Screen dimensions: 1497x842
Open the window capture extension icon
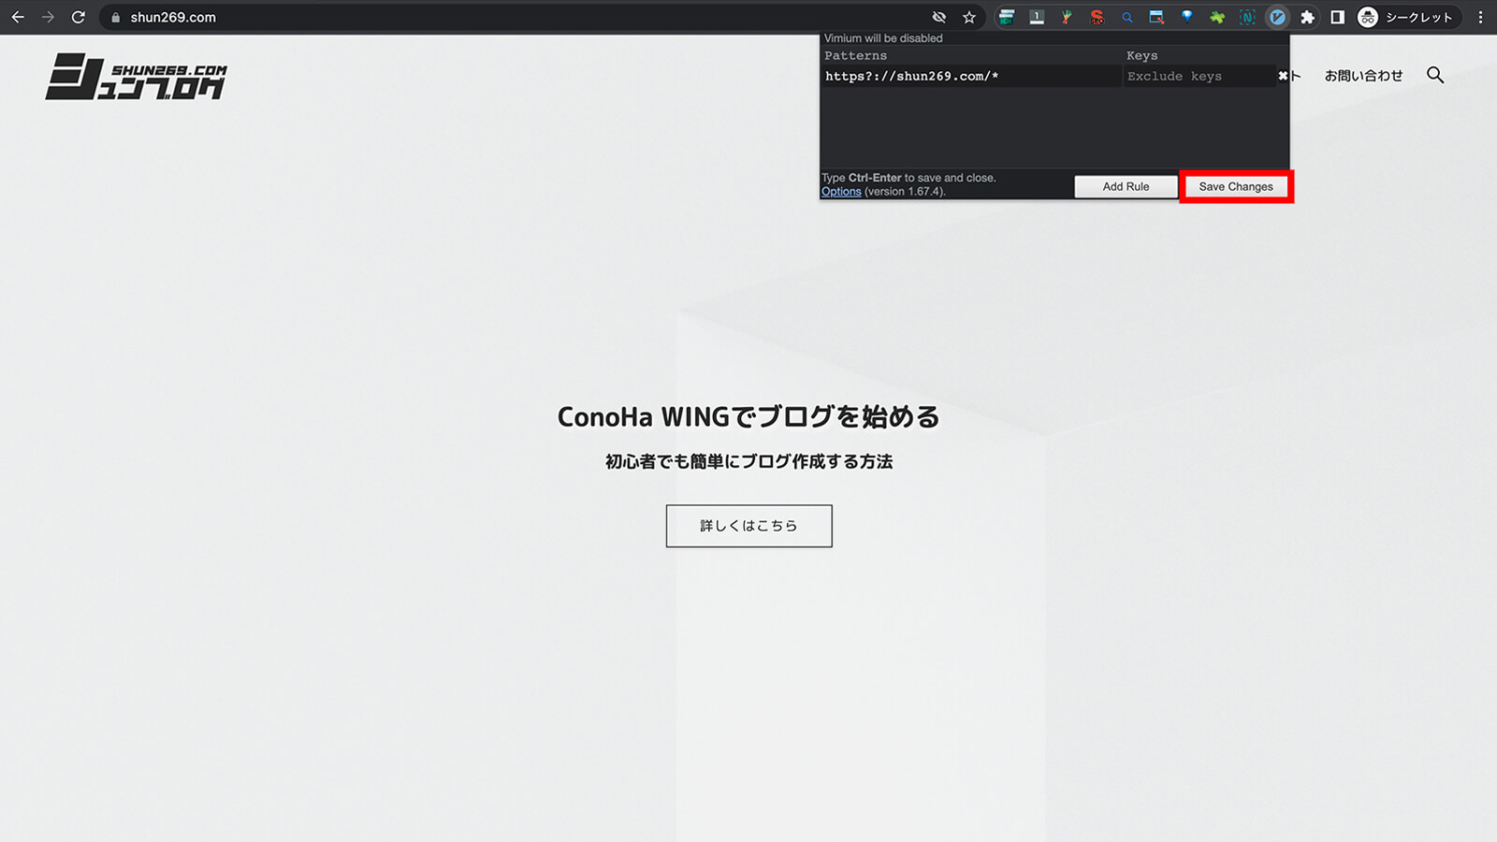1156,17
